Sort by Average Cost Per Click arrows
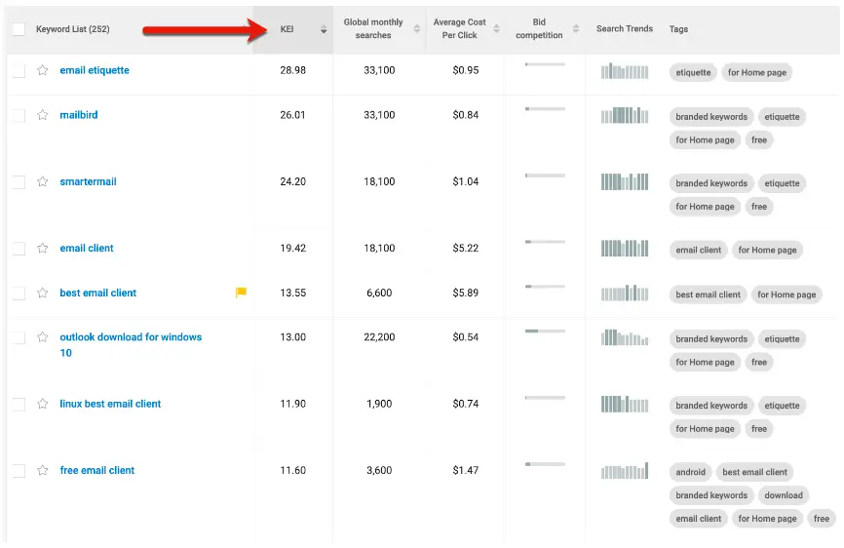The width and height of the screenshot is (844, 548). (x=496, y=29)
